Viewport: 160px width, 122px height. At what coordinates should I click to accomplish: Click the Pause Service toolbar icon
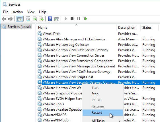(x=79, y=19)
